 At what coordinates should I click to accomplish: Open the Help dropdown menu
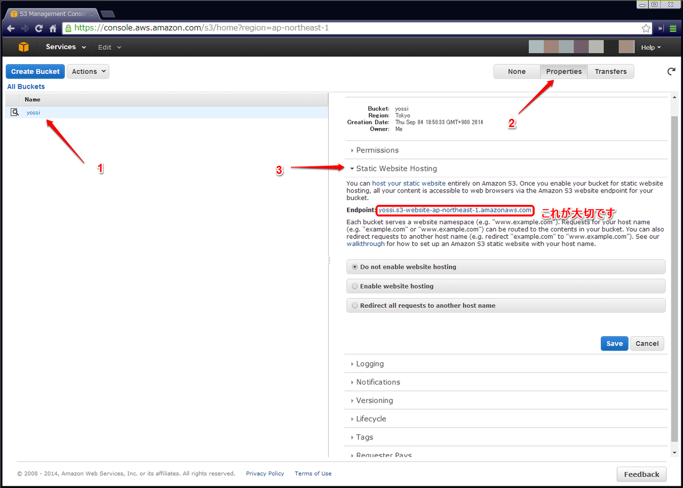click(651, 47)
